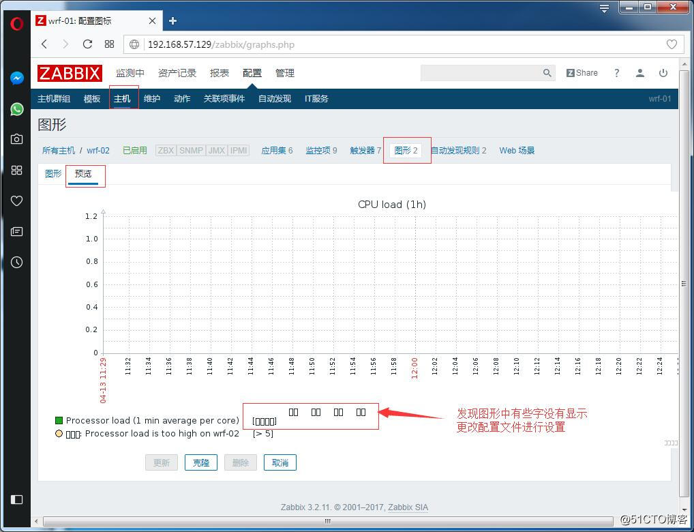
Task: Go back with the browser back arrow
Action: [x=44, y=44]
